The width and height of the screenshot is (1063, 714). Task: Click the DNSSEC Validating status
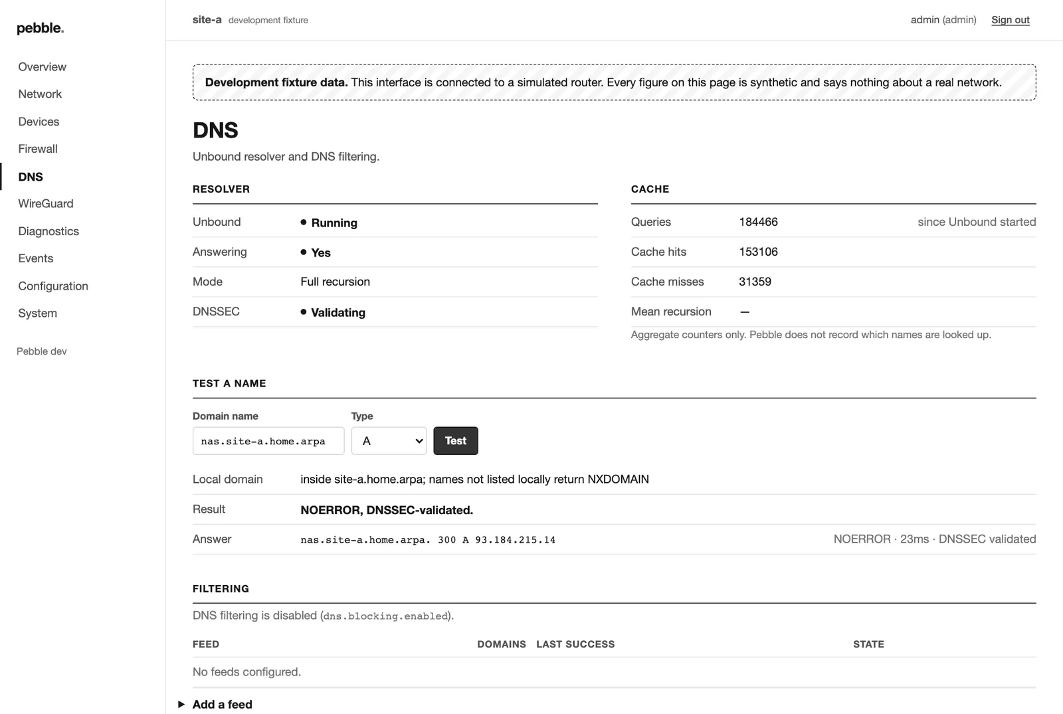[333, 312]
